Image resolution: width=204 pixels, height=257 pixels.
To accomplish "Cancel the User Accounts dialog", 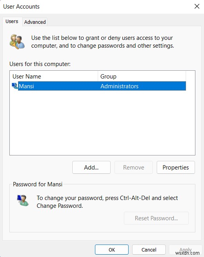I will [149, 250].
